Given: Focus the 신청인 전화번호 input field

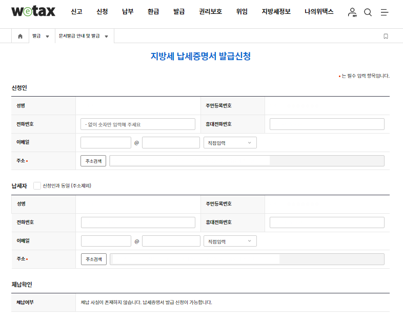Looking at the screenshot, I should click(138, 124).
